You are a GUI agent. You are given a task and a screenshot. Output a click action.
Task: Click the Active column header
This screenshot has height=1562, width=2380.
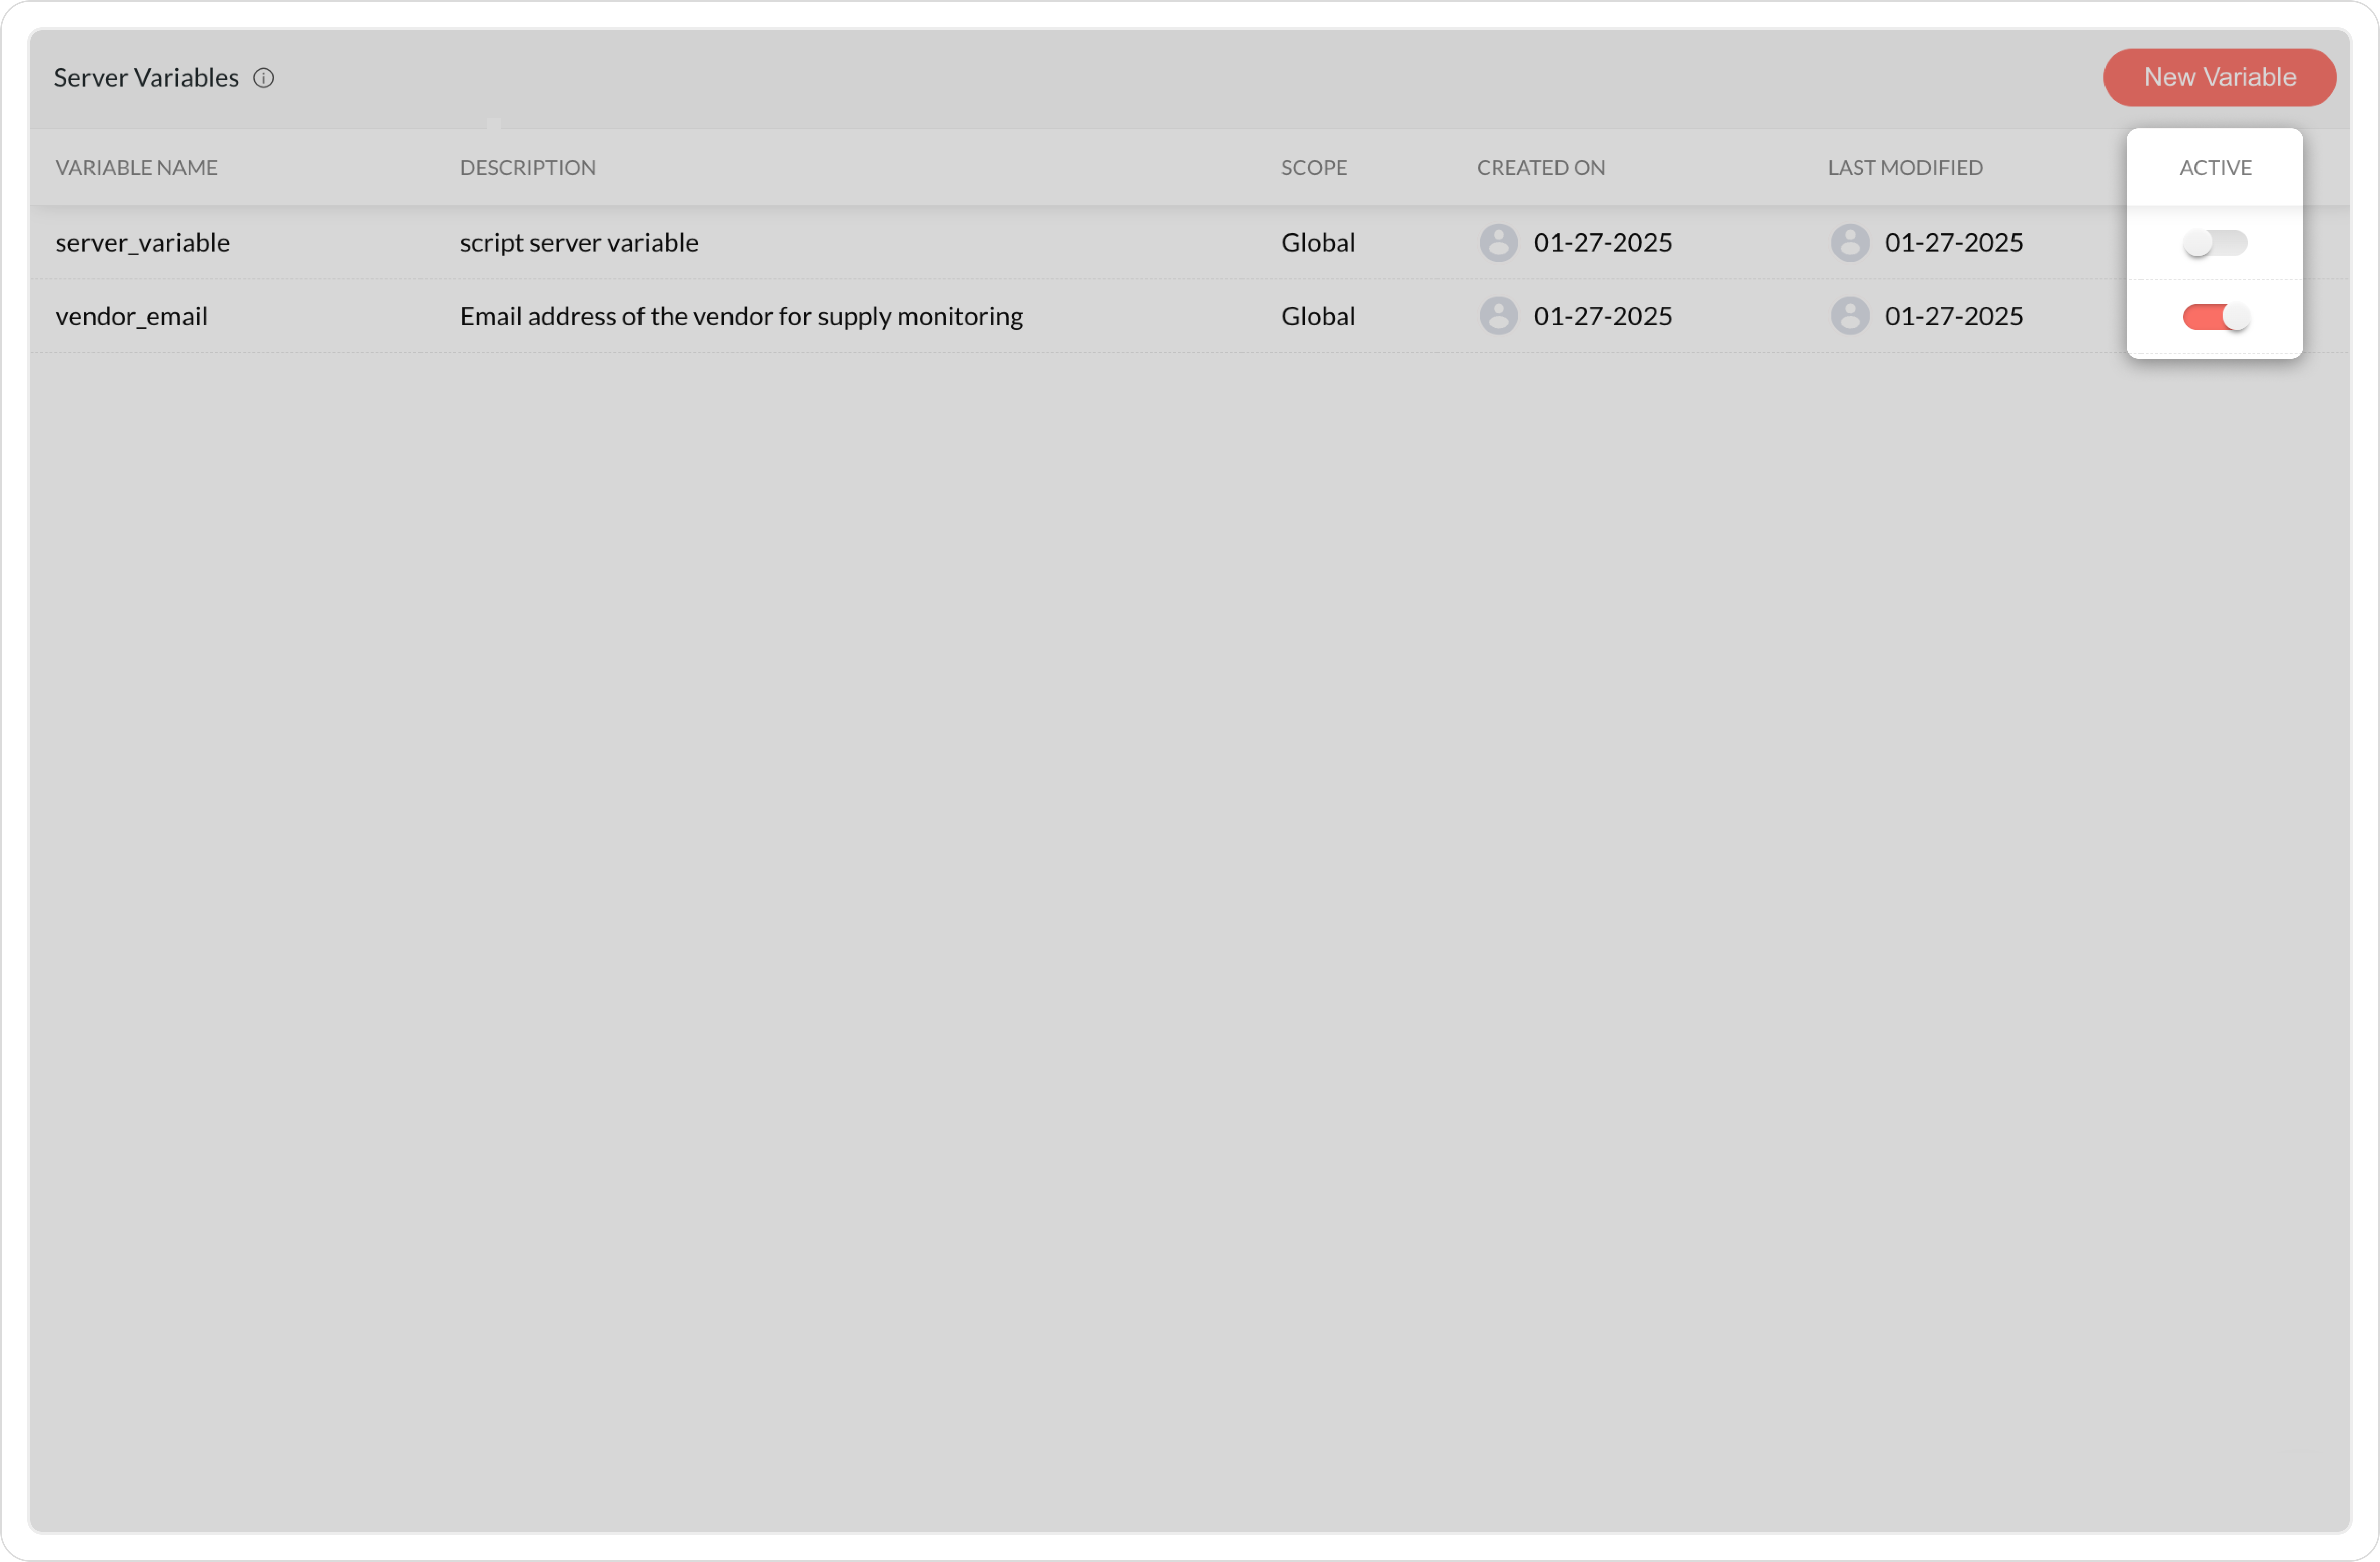point(2214,168)
